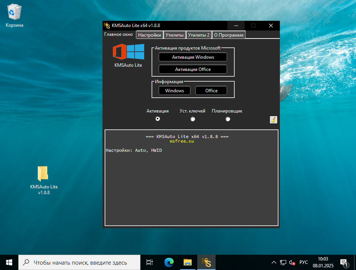The image size is (356, 270).
Task: Launch Microsoft Edge from the taskbar
Action: [x=168, y=262]
